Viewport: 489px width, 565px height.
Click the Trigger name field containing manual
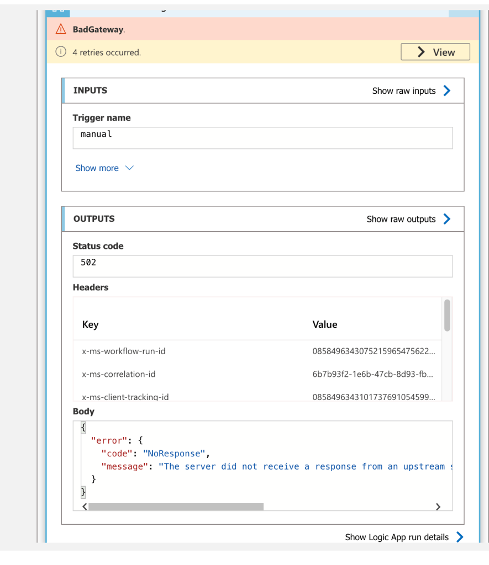pos(262,137)
